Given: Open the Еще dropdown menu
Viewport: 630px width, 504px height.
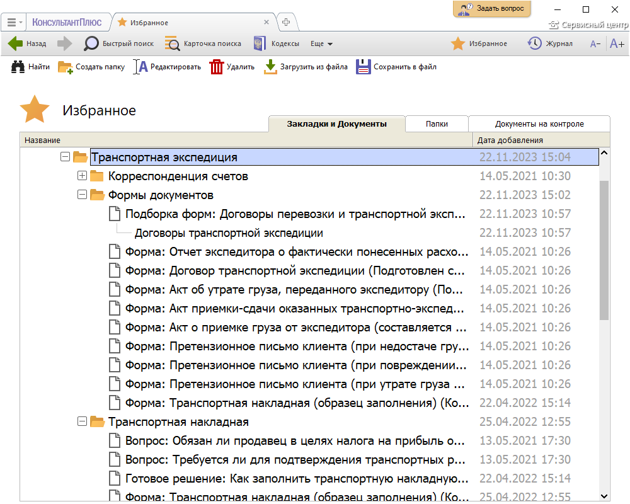Looking at the screenshot, I should point(321,43).
